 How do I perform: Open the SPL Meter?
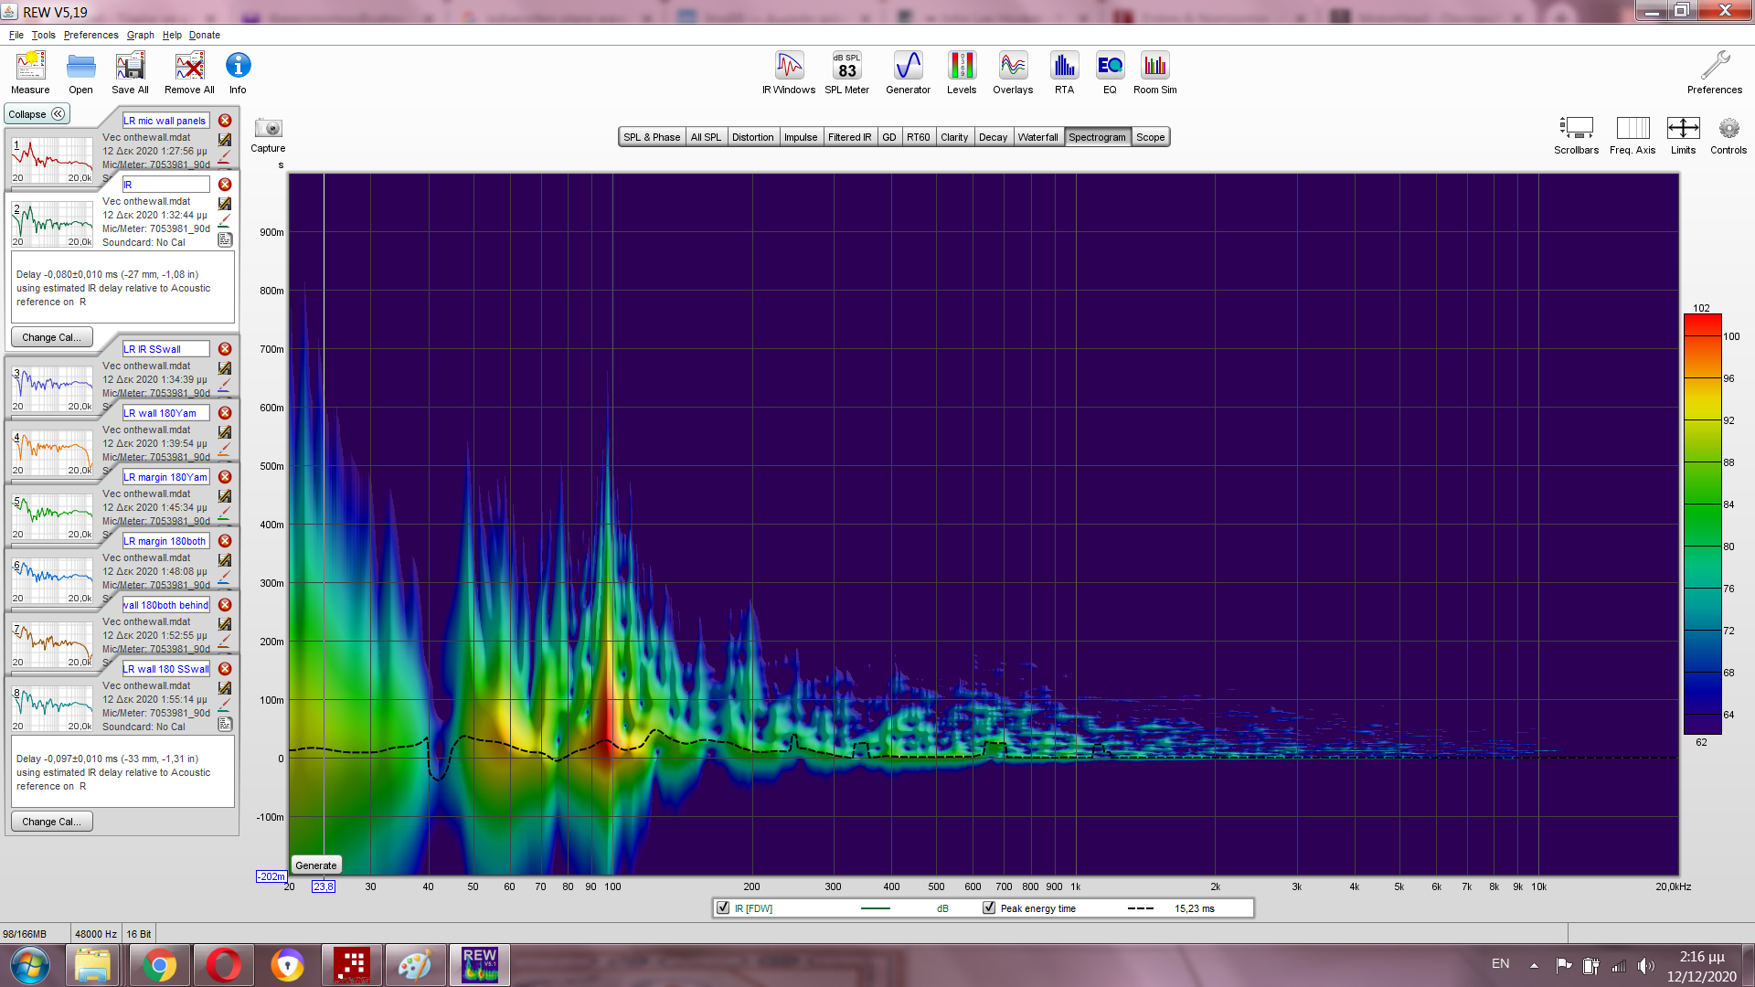pos(846,72)
